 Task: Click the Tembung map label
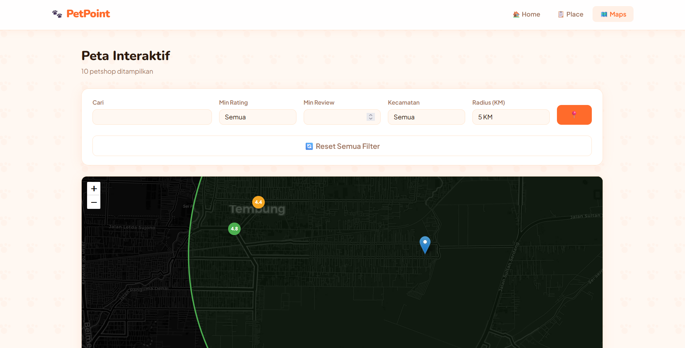click(257, 209)
